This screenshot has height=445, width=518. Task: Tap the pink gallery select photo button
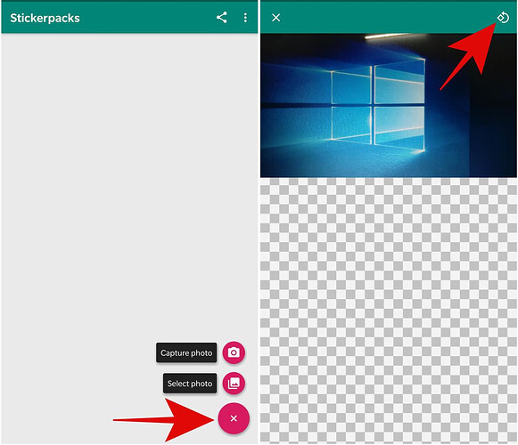click(234, 383)
